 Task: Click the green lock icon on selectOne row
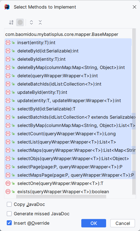point(14,184)
